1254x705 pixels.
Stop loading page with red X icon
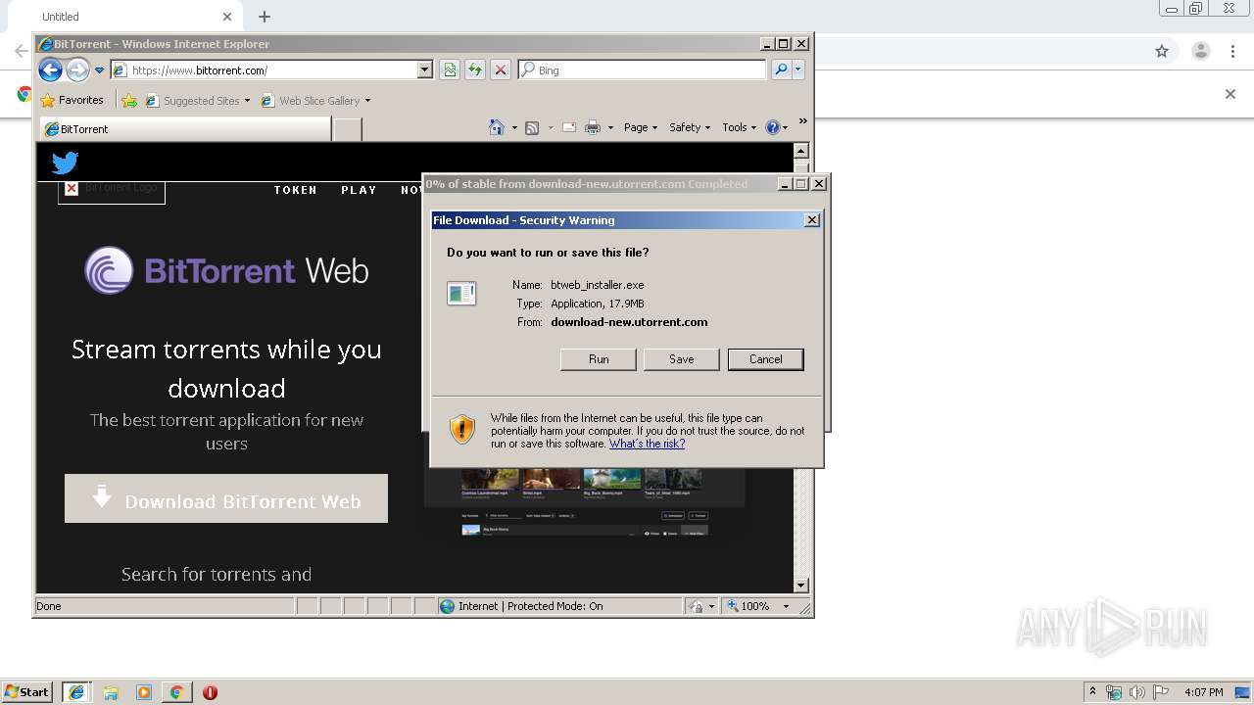coord(501,70)
